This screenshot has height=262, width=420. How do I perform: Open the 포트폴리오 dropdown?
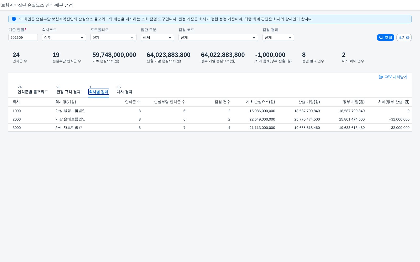pyautogui.click(x=113, y=37)
